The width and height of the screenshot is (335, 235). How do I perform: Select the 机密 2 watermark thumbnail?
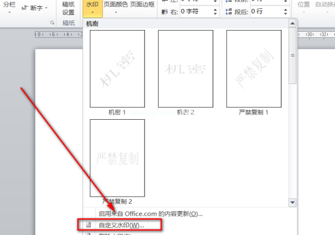[185, 68]
